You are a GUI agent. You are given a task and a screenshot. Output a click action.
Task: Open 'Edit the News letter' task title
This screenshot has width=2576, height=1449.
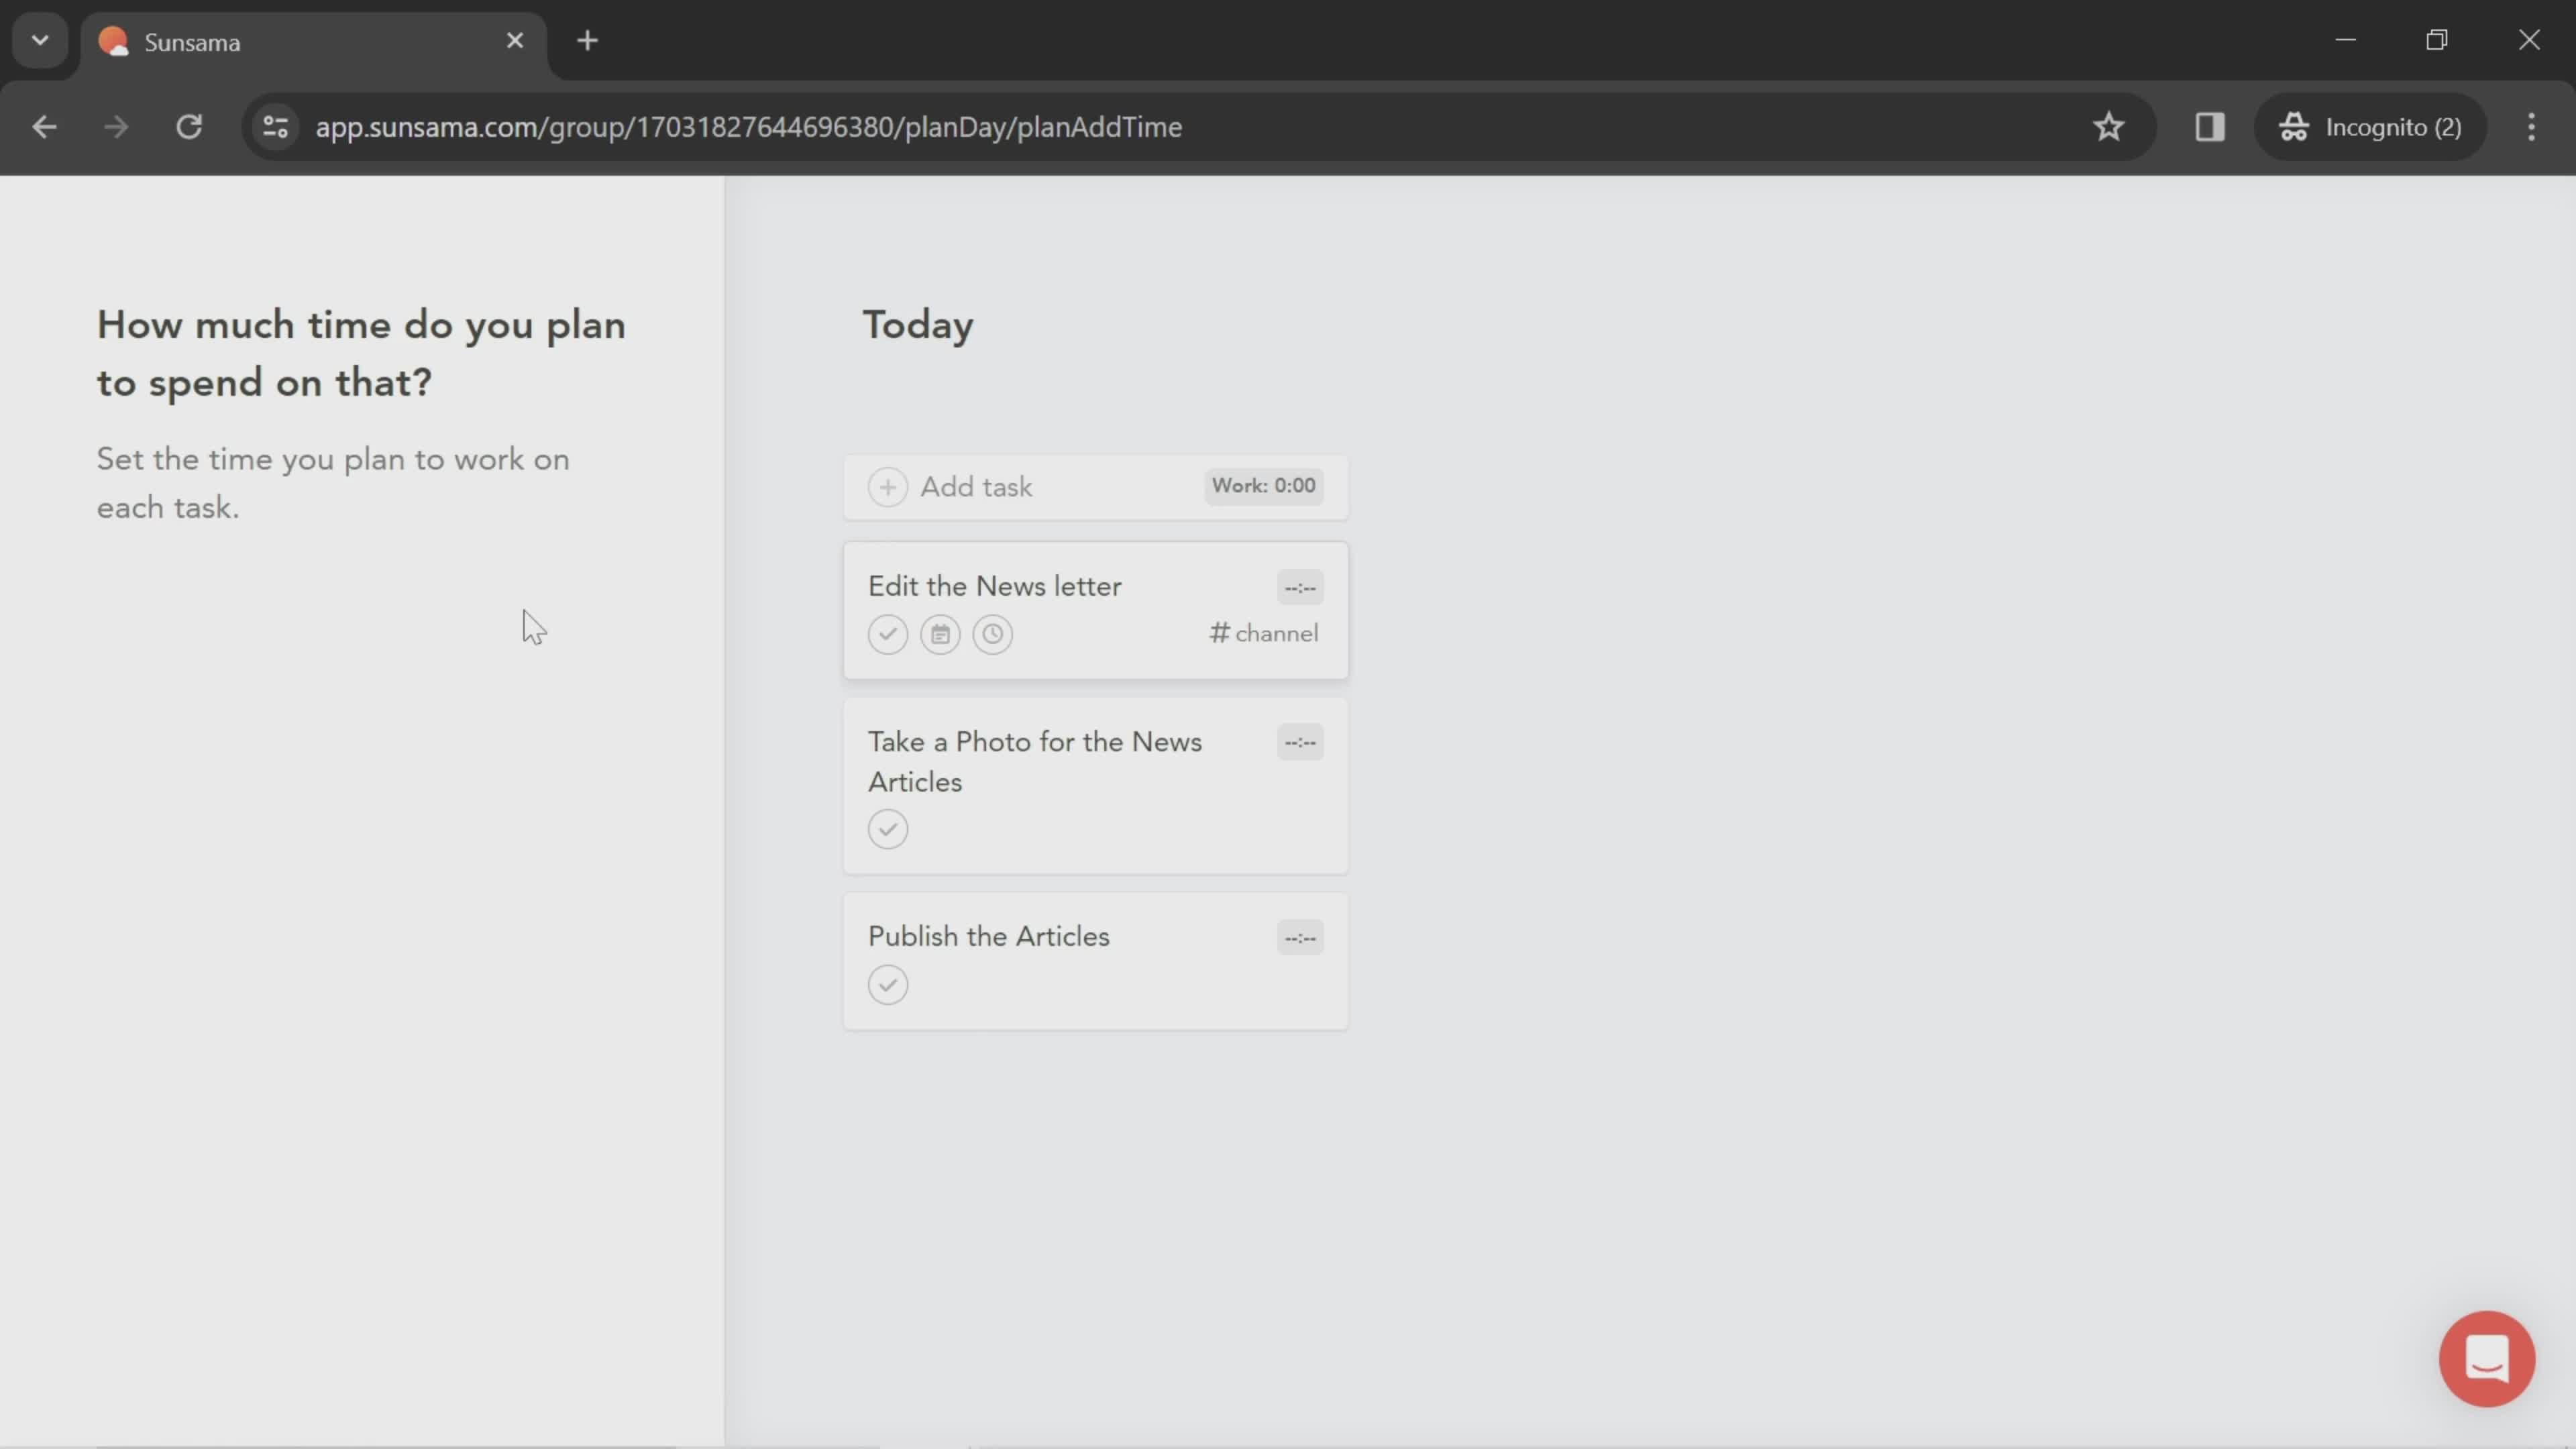[994, 586]
